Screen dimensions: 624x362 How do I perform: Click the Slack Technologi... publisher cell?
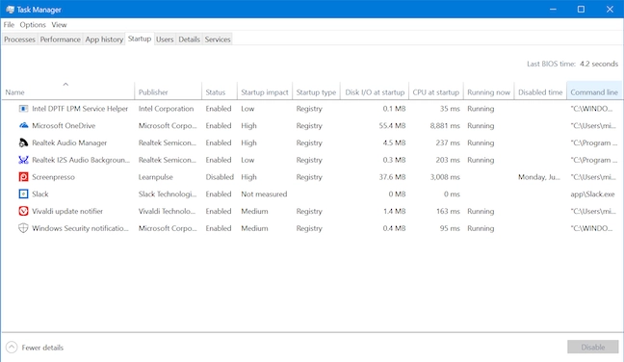tap(168, 194)
